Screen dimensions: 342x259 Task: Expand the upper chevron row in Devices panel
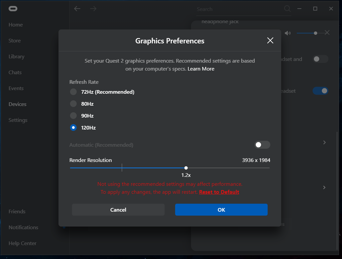pos(324,142)
